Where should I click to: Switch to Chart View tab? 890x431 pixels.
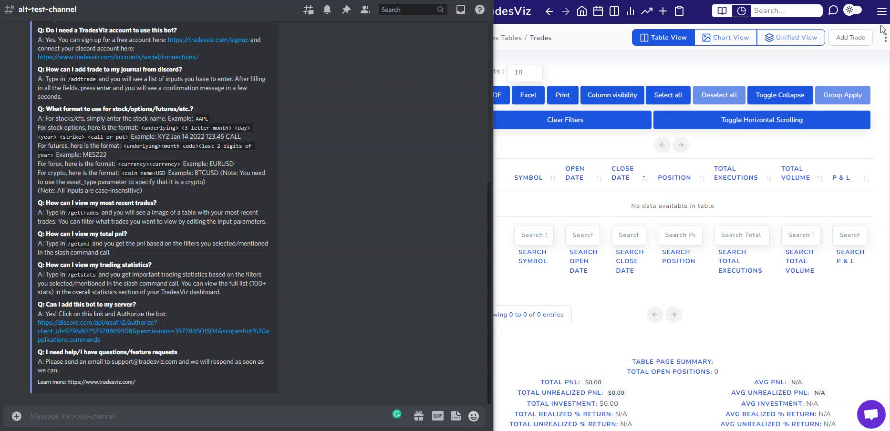pos(725,38)
